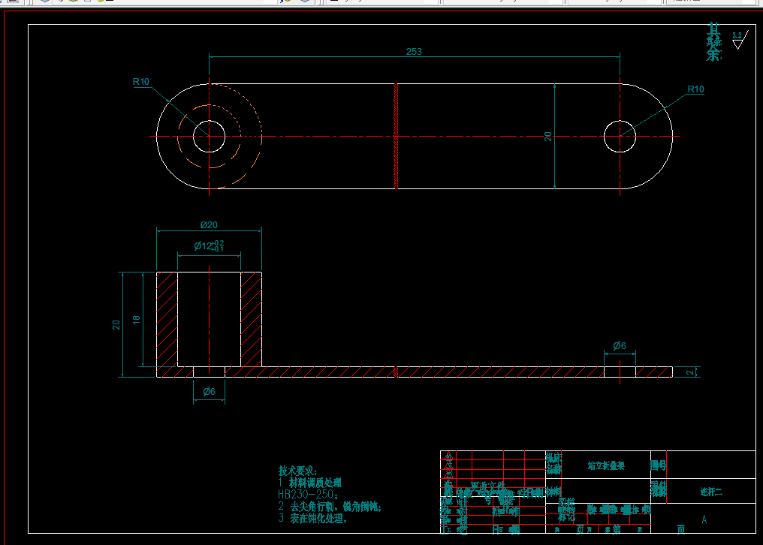Select the right R10 radius label

[x=696, y=89]
